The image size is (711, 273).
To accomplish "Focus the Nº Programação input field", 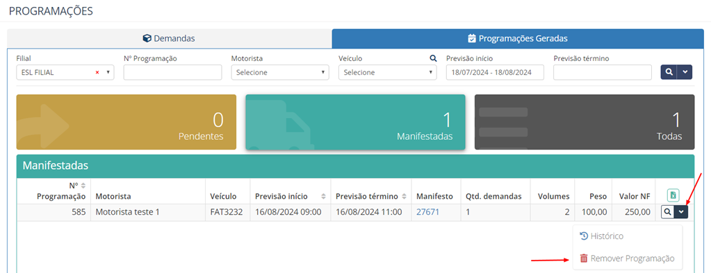I will click(x=173, y=72).
